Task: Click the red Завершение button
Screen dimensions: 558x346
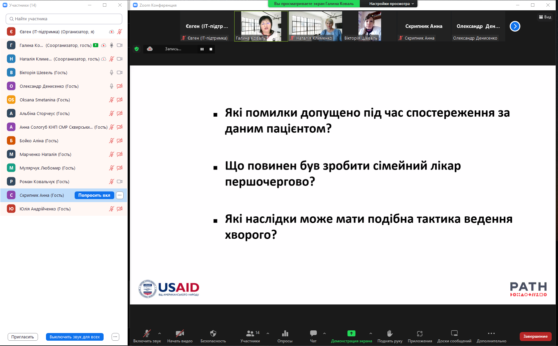Action: [535, 336]
